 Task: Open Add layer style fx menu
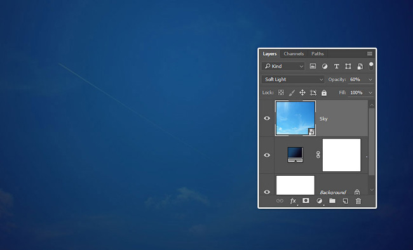point(293,201)
